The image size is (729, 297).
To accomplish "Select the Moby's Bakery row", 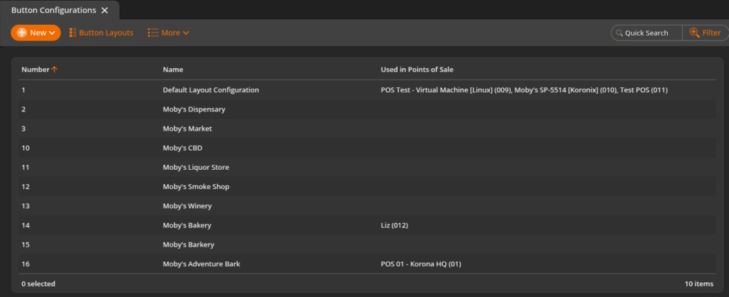I will 367,225.
